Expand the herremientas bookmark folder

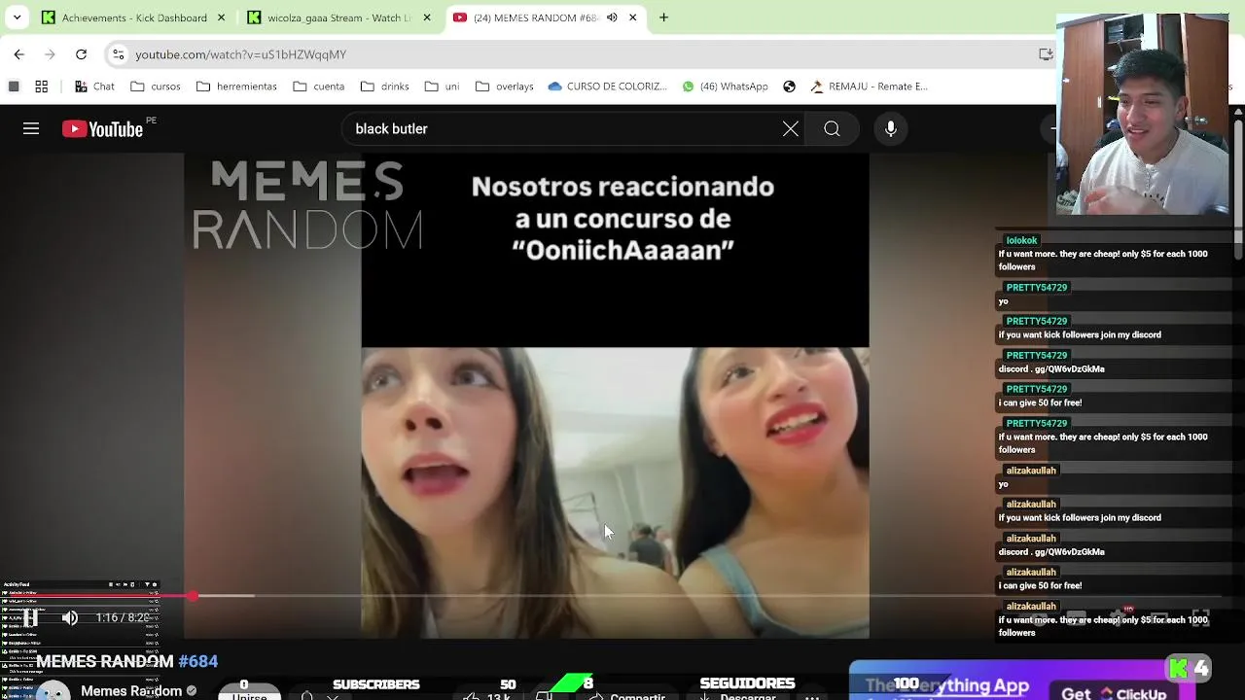pos(236,87)
